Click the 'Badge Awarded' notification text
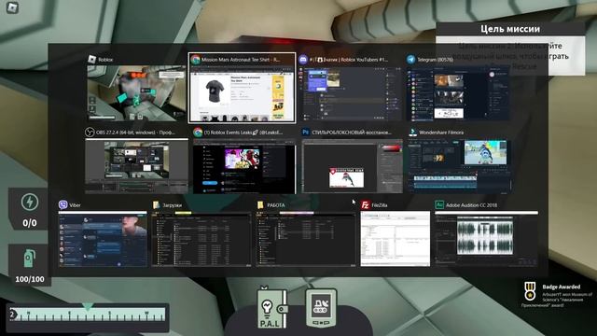Viewport: 597px width, 336px height. tap(562, 287)
